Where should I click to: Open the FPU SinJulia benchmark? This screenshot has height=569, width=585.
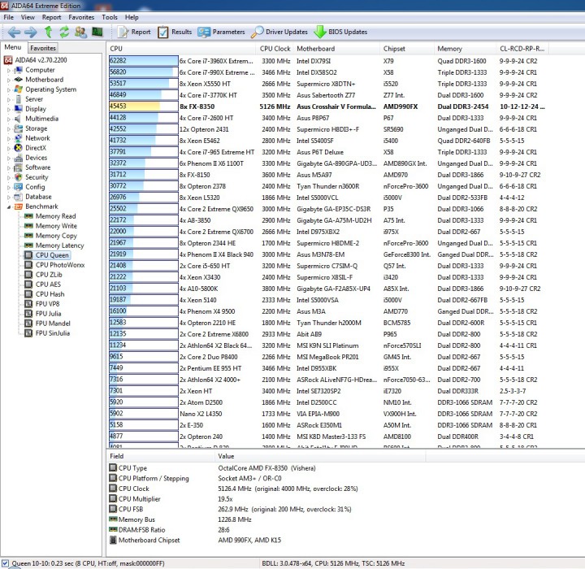[x=47, y=332]
